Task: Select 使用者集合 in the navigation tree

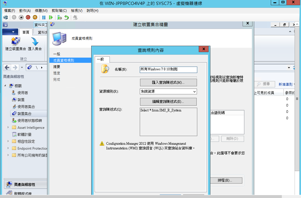Action: (26, 107)
